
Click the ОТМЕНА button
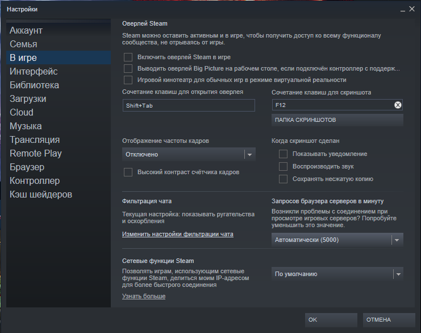[389, 320]
